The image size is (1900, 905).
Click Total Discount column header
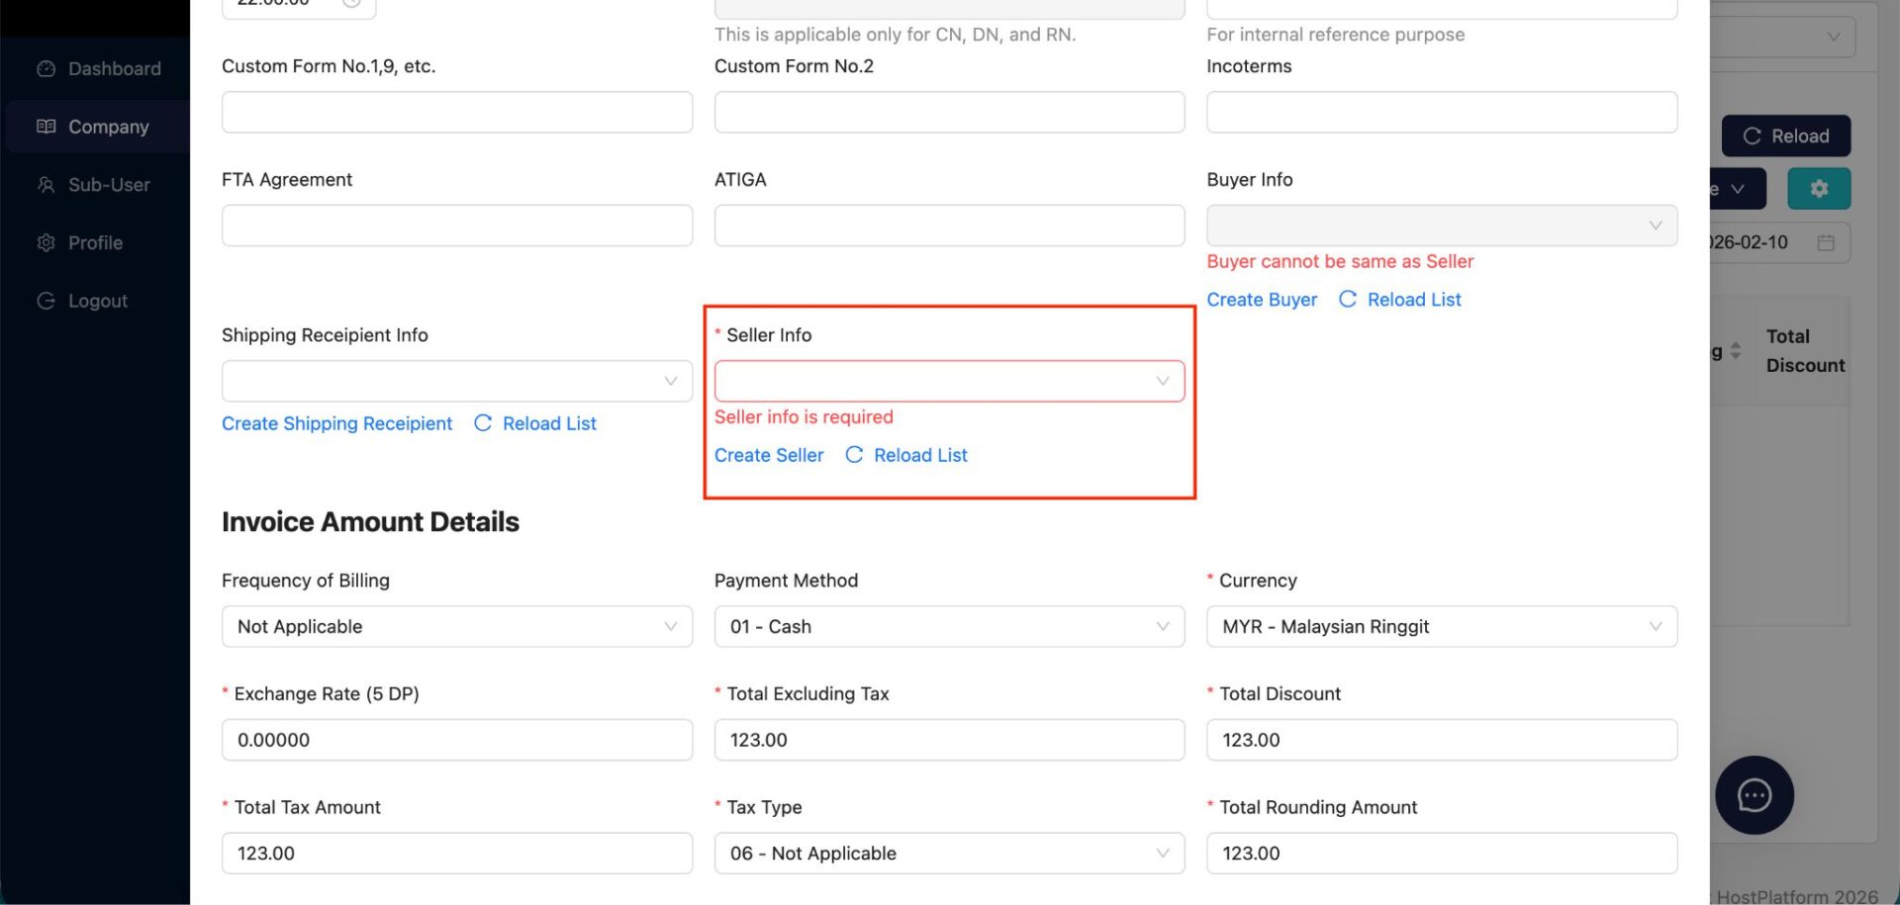(x=1805, y=351)
